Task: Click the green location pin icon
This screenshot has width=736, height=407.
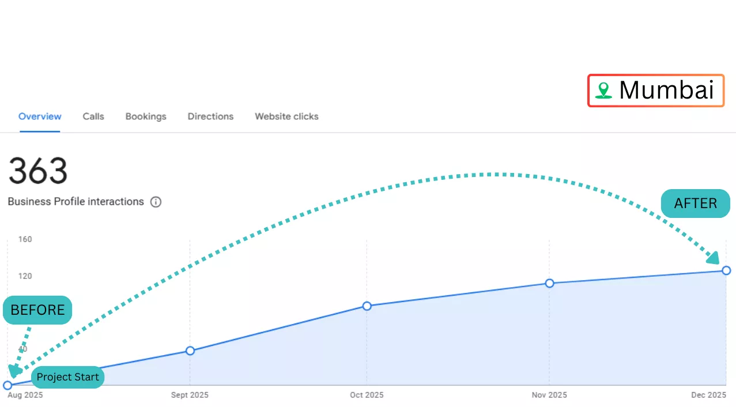Action: tap(603, 91)
